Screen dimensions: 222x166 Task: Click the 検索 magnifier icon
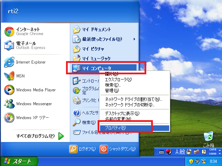(x=76, y=122)
